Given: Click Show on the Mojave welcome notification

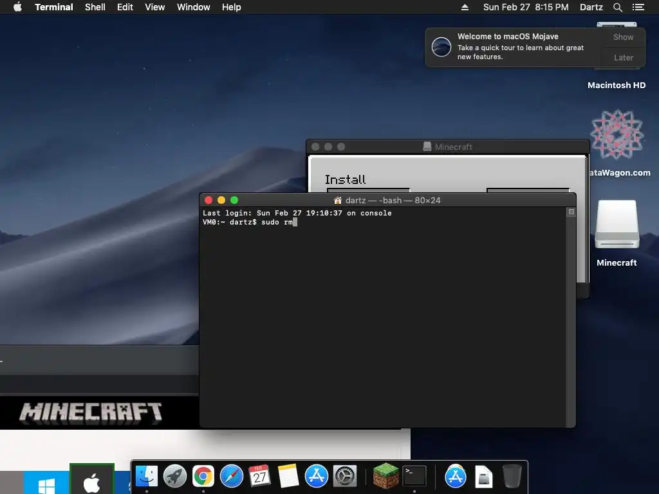Looking at the screenshot, I should 623,37.
